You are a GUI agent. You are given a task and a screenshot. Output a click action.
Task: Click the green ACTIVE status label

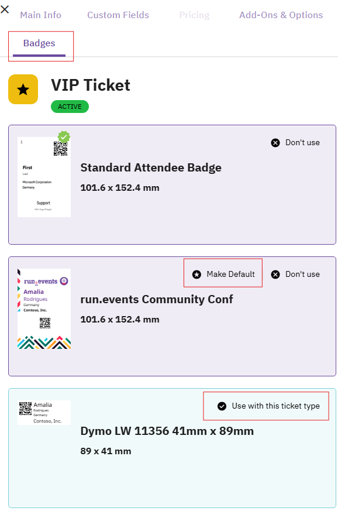point(70,107)
